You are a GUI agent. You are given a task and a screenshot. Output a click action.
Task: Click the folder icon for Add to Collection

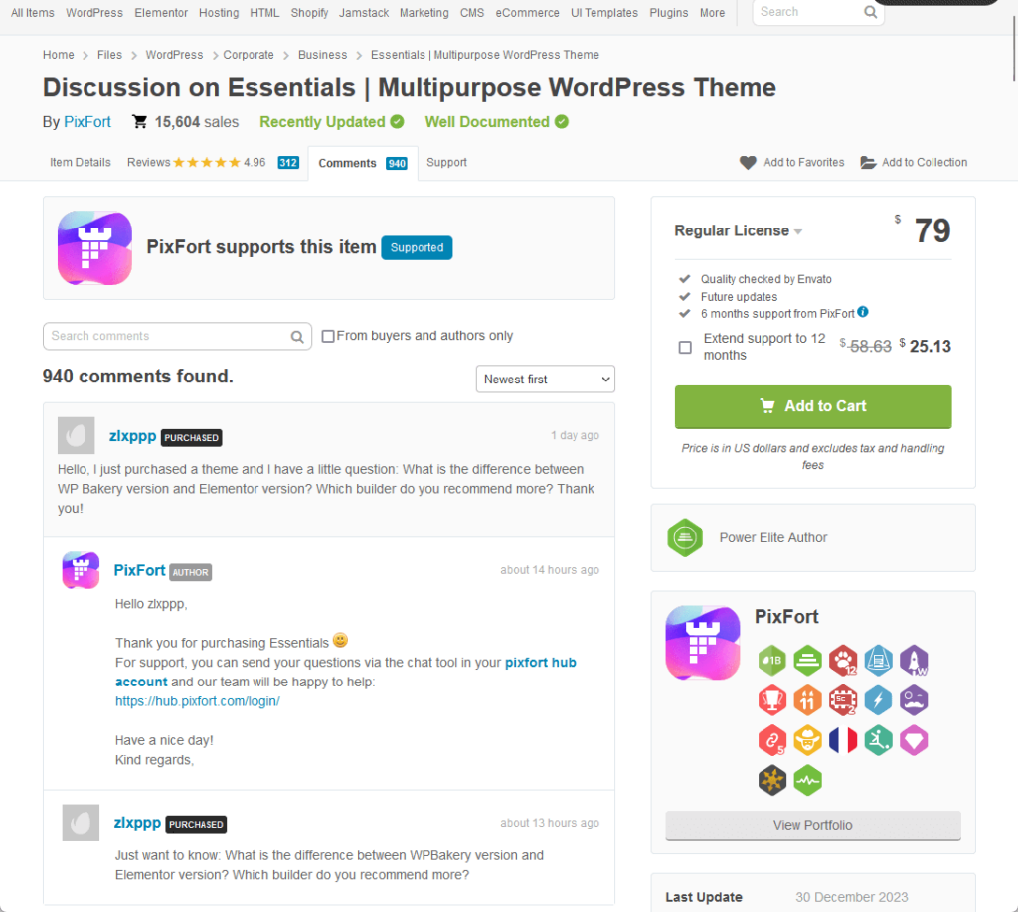click(x=868, y=163)
